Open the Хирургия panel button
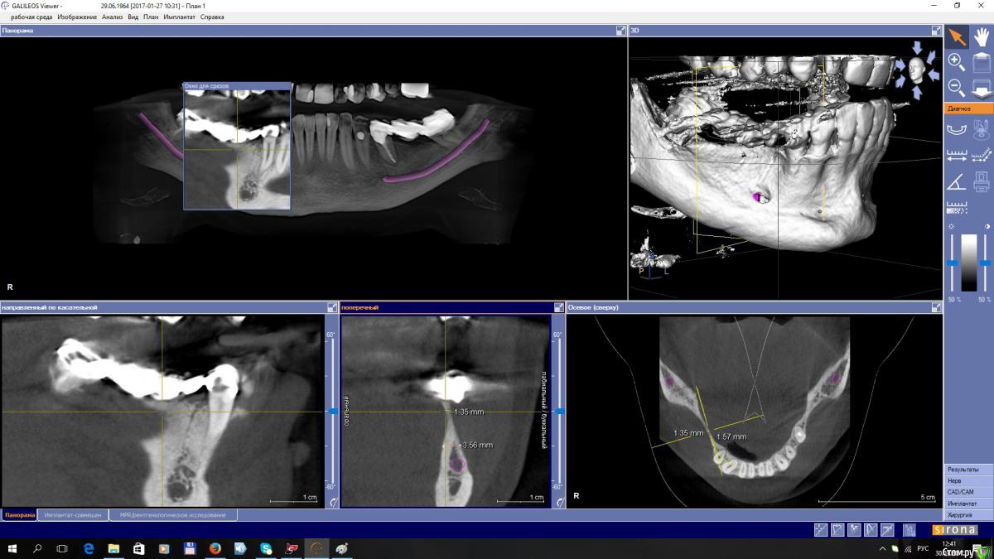This screenshot has height=559, width=994. pyautogui.click(x=968, y=514)
